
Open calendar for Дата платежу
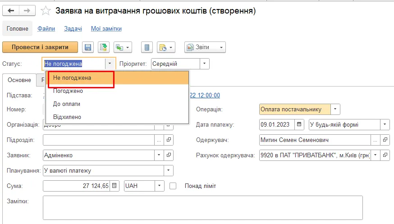tap(299, 124)
